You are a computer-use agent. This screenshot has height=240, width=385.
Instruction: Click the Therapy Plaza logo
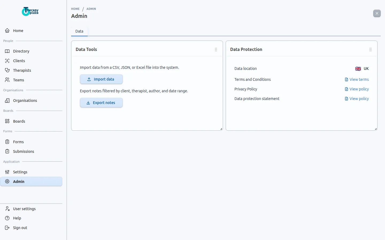(30, 11)
